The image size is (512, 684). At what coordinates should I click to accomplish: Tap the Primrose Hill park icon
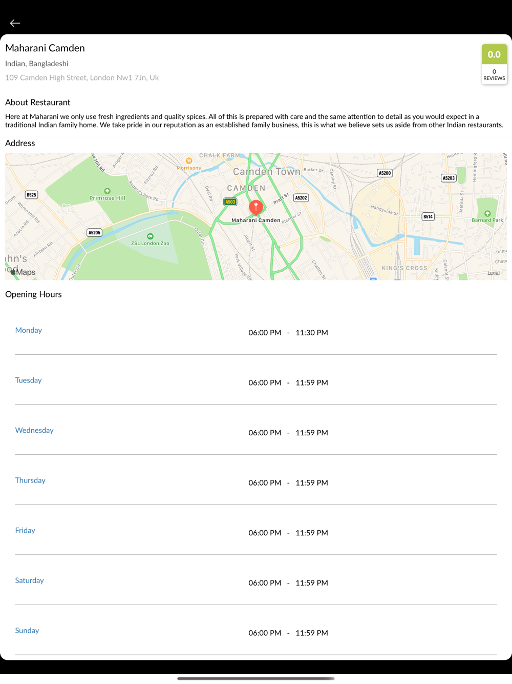tap(107, 191)
